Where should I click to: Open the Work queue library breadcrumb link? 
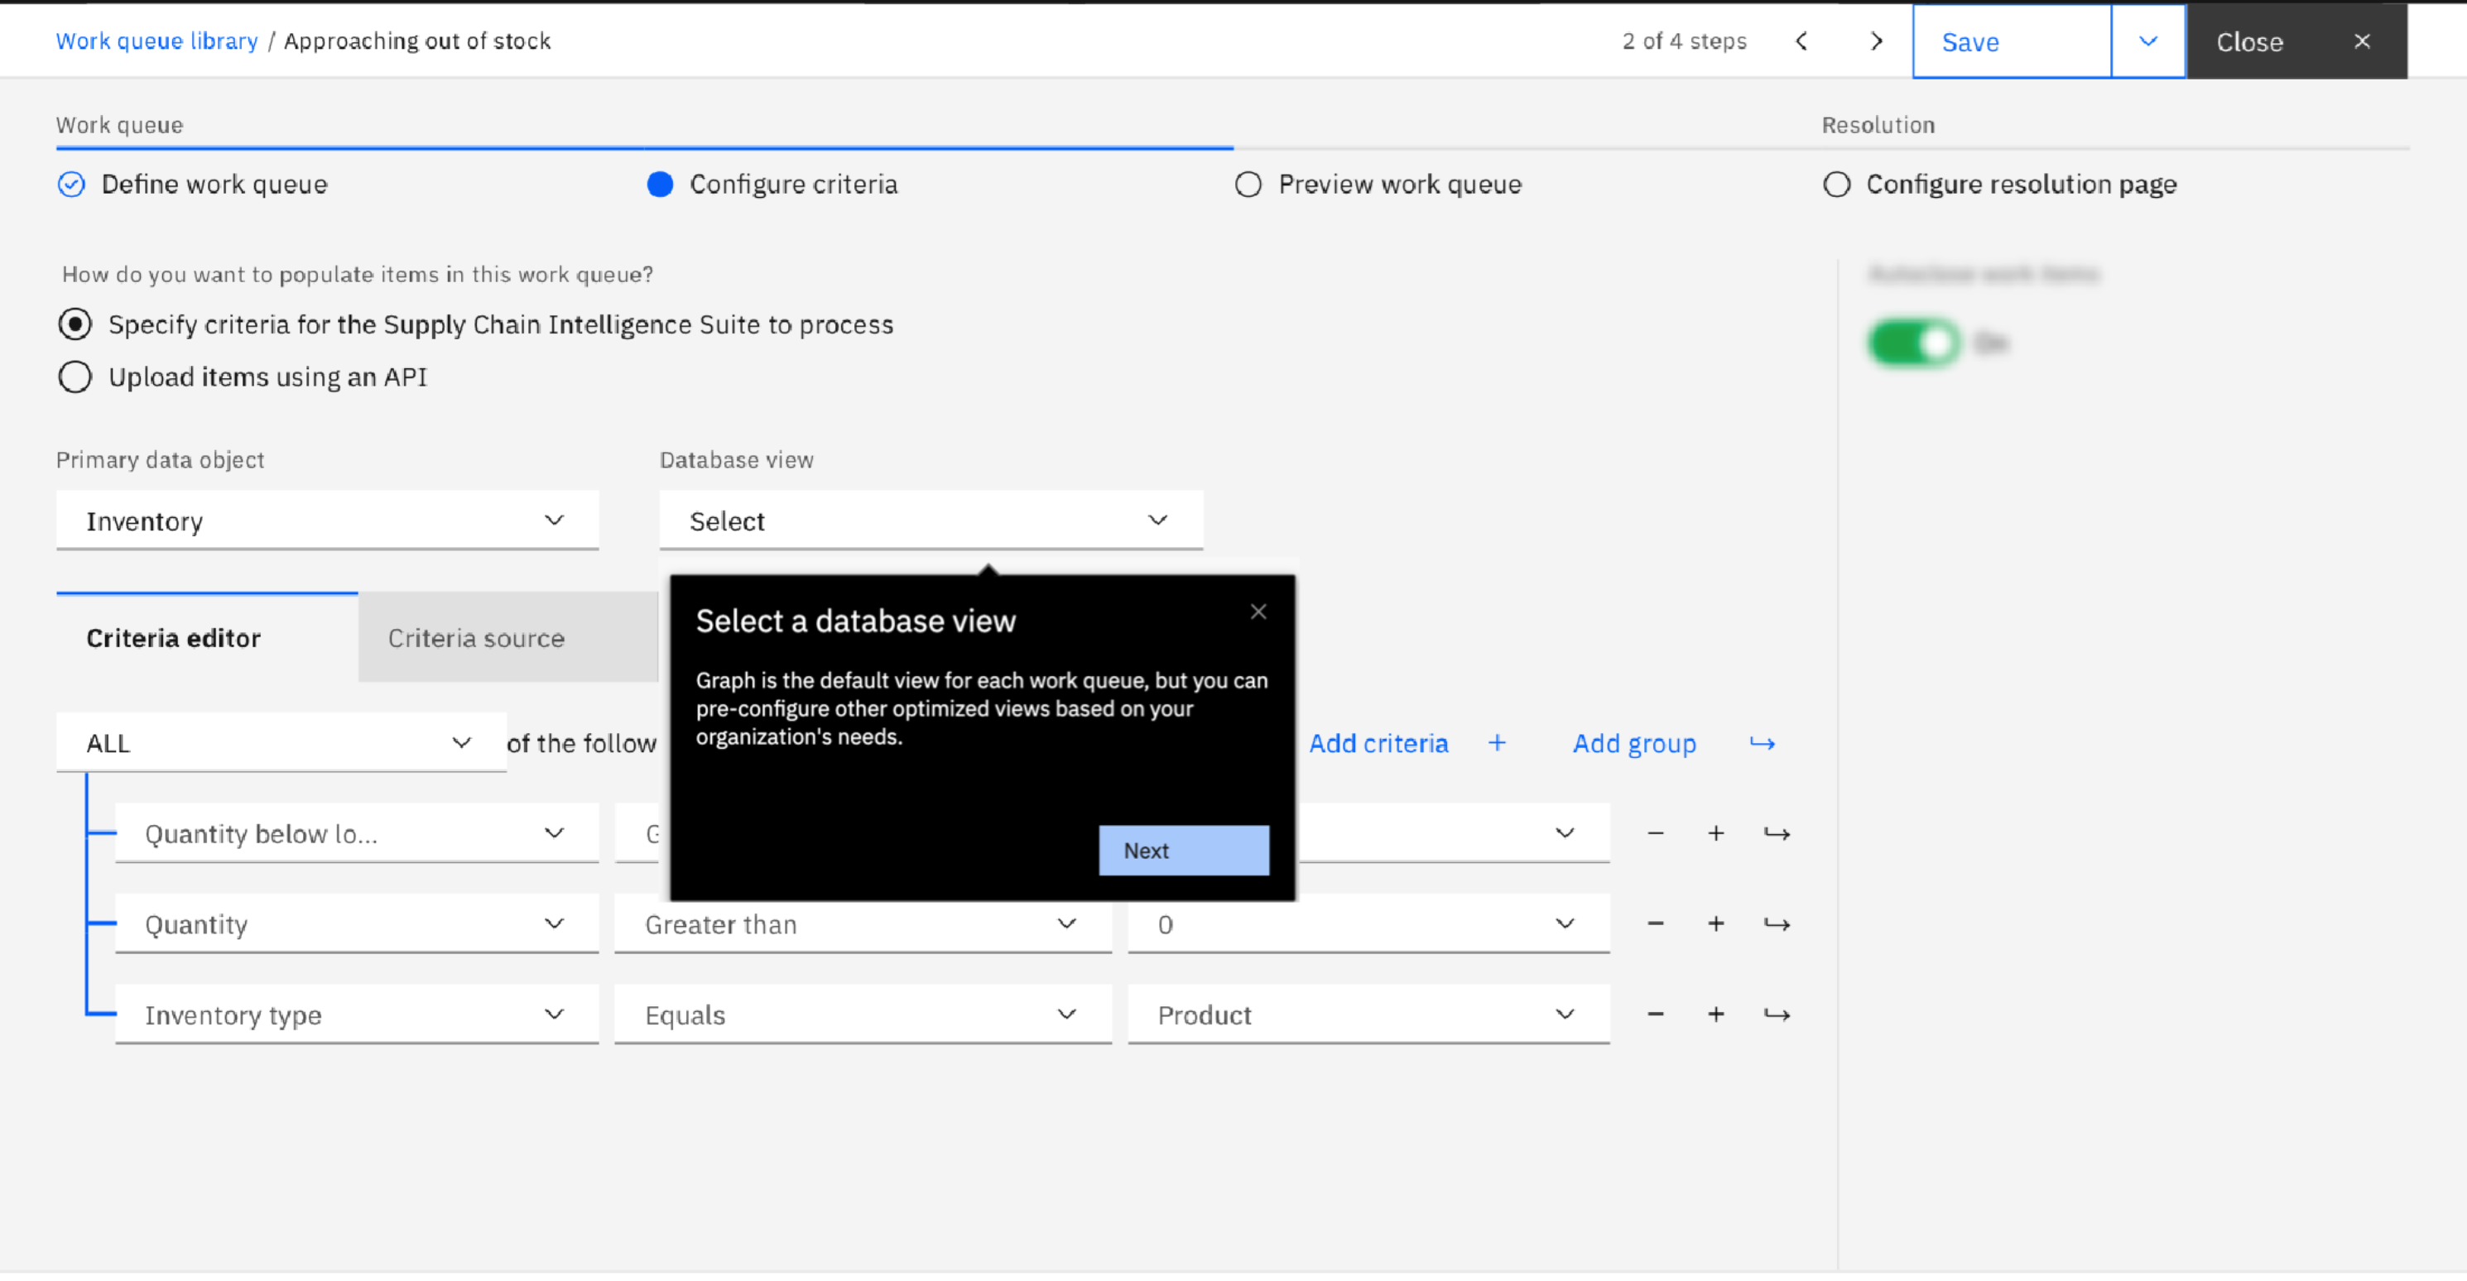point(157,41)
